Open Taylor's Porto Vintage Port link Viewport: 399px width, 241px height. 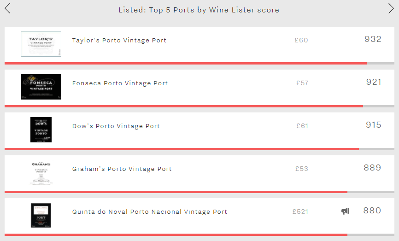pos(119,41)
